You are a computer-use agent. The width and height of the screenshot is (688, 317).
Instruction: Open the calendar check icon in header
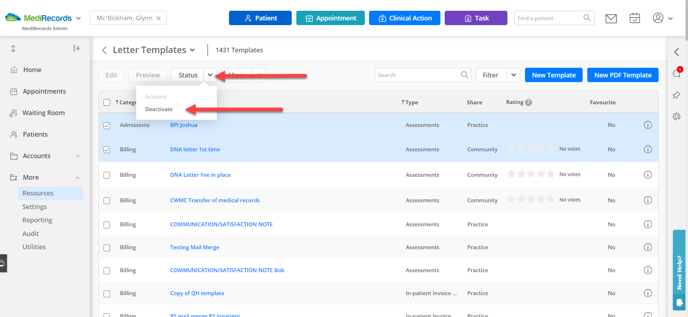pyautogui.click(x=635, y=18)
